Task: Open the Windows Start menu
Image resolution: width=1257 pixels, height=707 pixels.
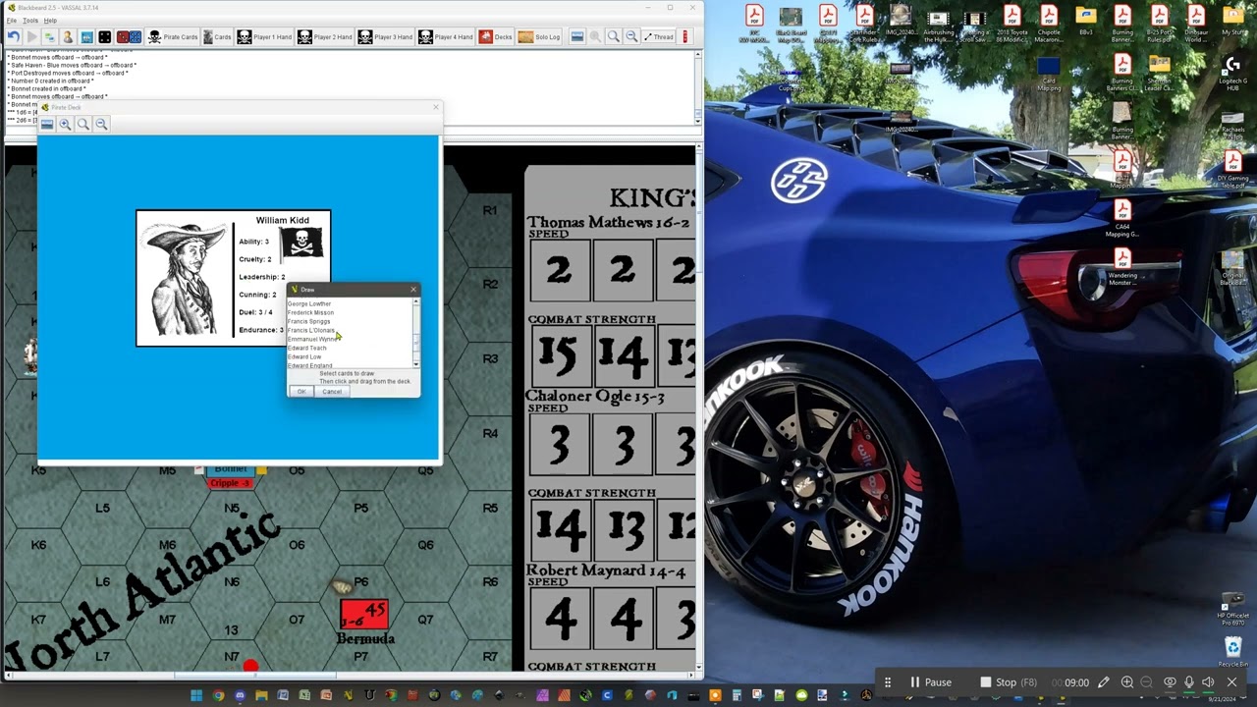Action: tap(196, 696)
